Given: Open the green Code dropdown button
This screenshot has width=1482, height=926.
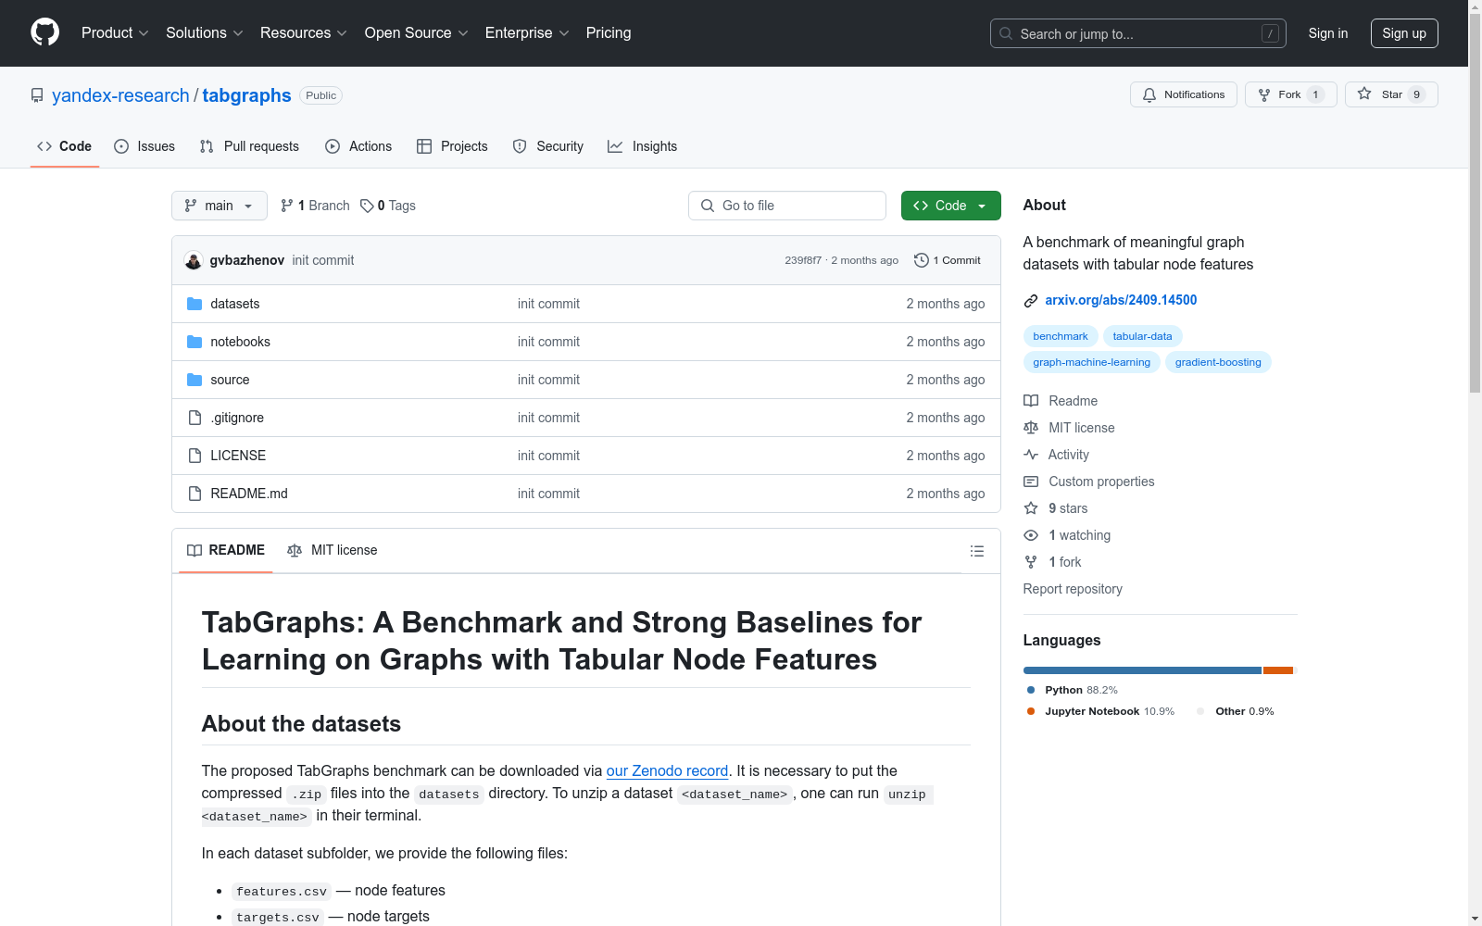Looking at the screenshot, I should pyautogui.click(x=950, y=206).
